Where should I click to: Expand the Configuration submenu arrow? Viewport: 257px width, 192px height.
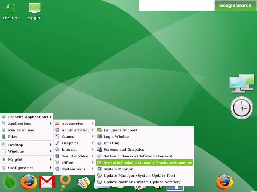51,168
